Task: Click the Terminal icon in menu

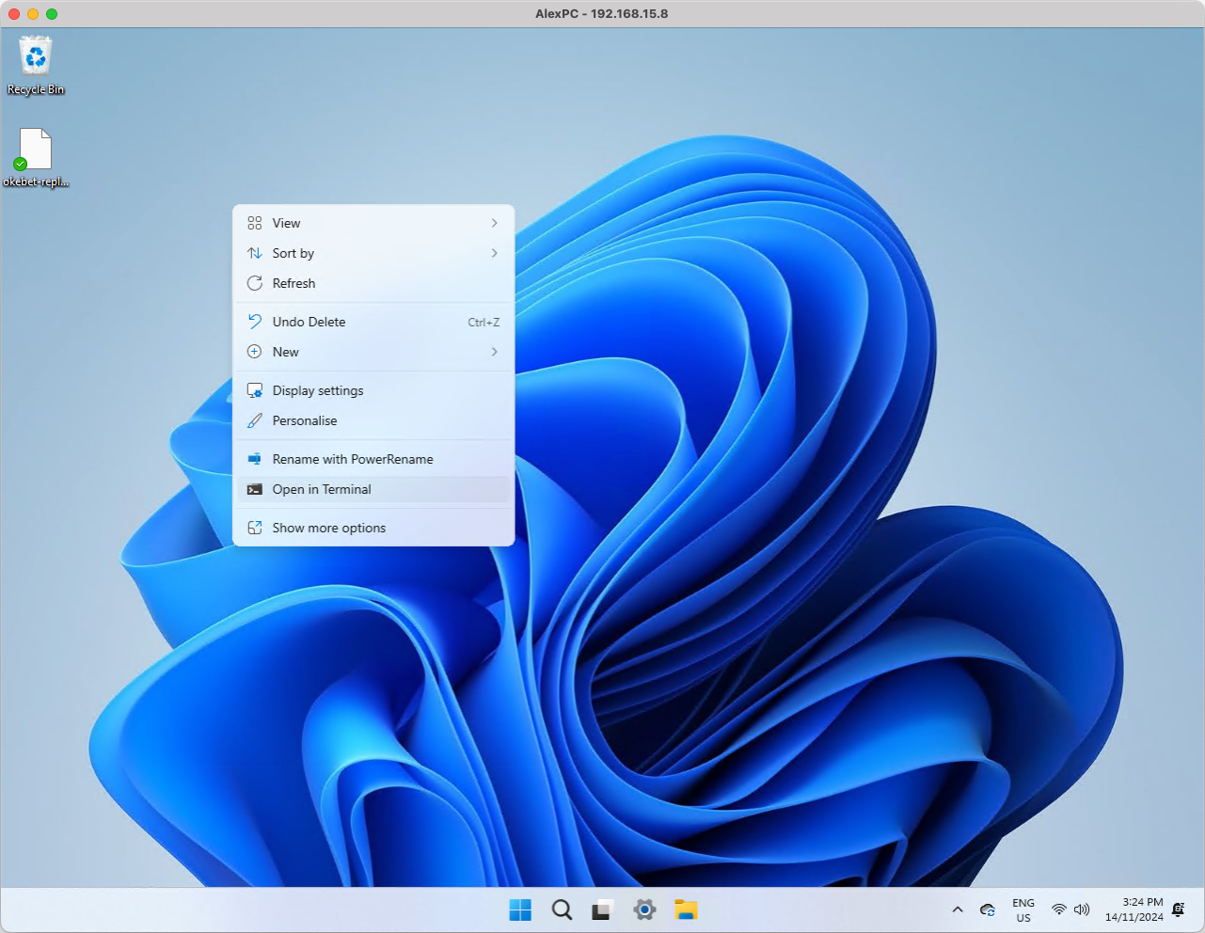Action: 254,489
